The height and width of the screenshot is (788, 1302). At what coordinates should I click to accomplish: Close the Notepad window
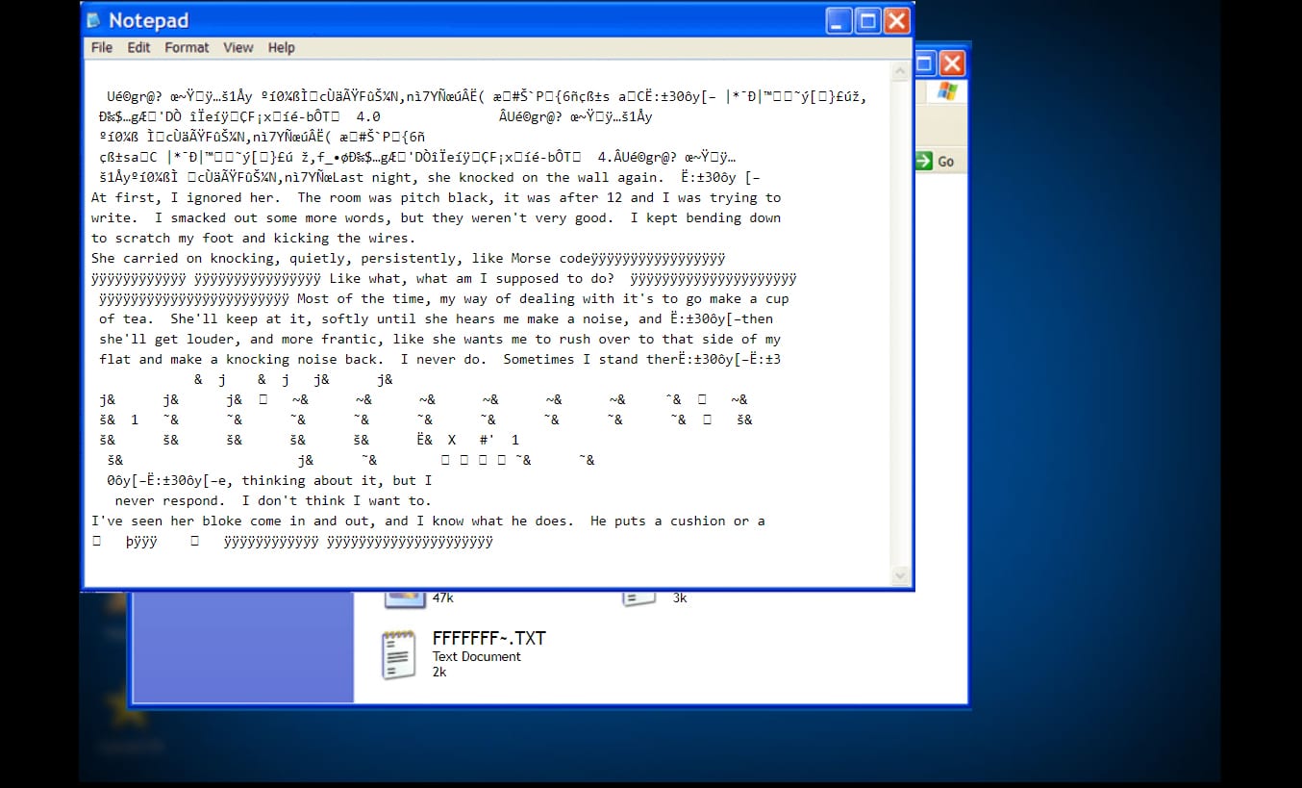click(x=896, y=20)
